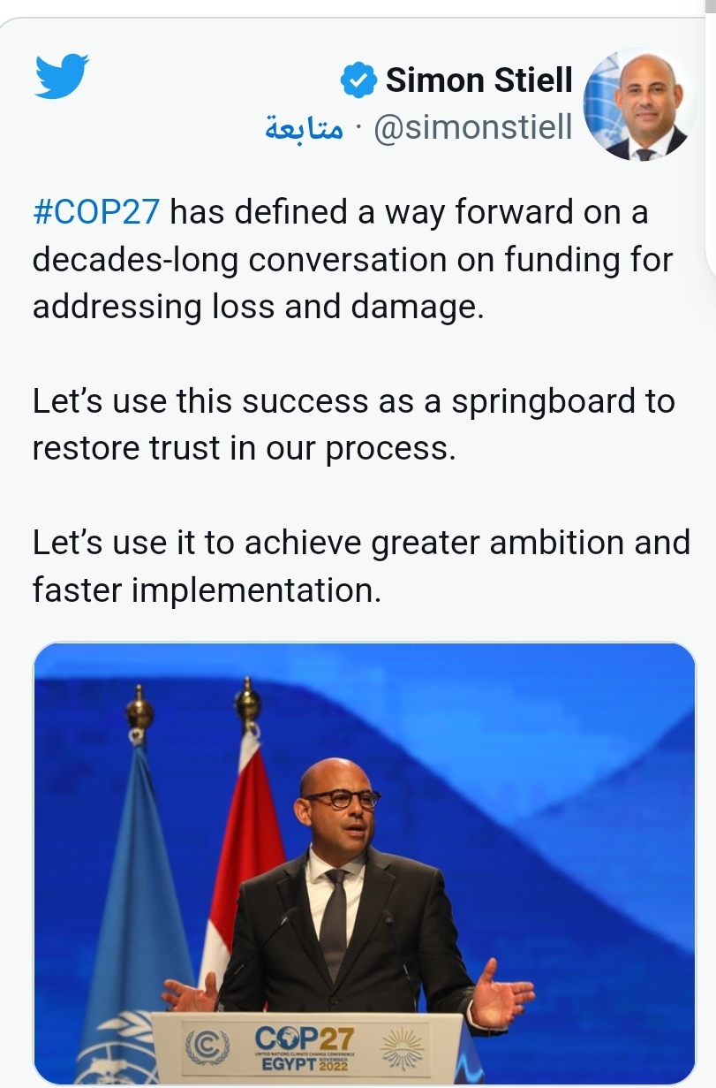Click the blue verified badge

point(358,80)
